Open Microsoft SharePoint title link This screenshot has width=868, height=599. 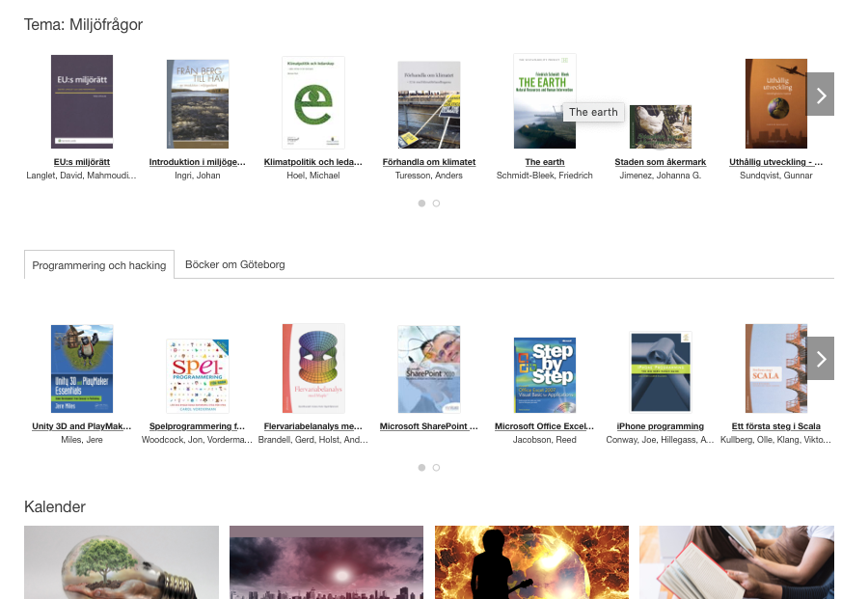[x=429, y=426]
